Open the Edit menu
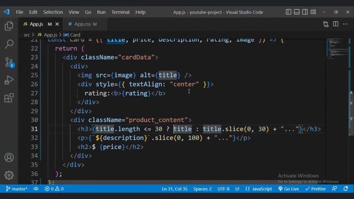This screenshot has width=354, height=199. (33, 12)
